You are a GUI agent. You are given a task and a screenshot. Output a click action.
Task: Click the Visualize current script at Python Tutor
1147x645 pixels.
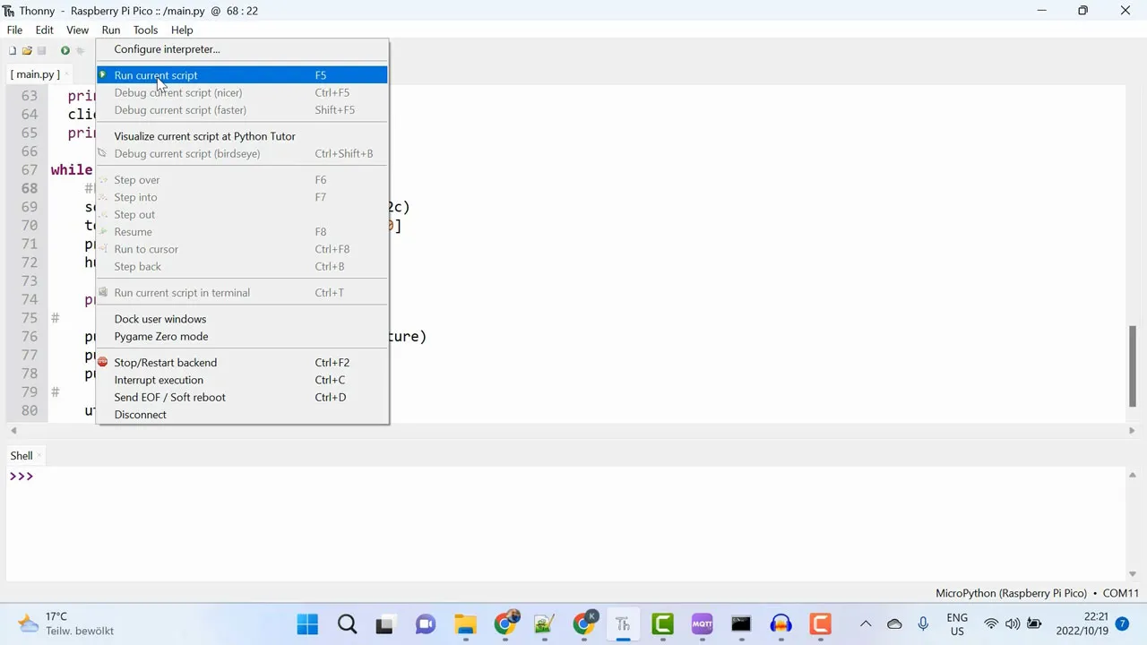(242, 136)
